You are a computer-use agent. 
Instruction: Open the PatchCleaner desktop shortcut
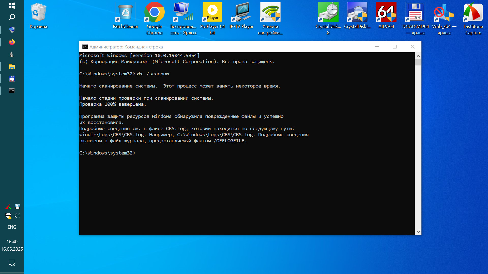point(125,13)
